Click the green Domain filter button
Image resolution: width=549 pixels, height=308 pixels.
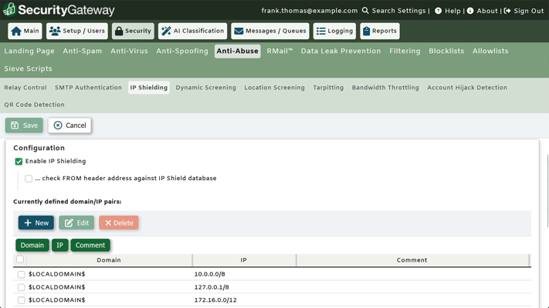pyautogui.click(x=32, y=245)
